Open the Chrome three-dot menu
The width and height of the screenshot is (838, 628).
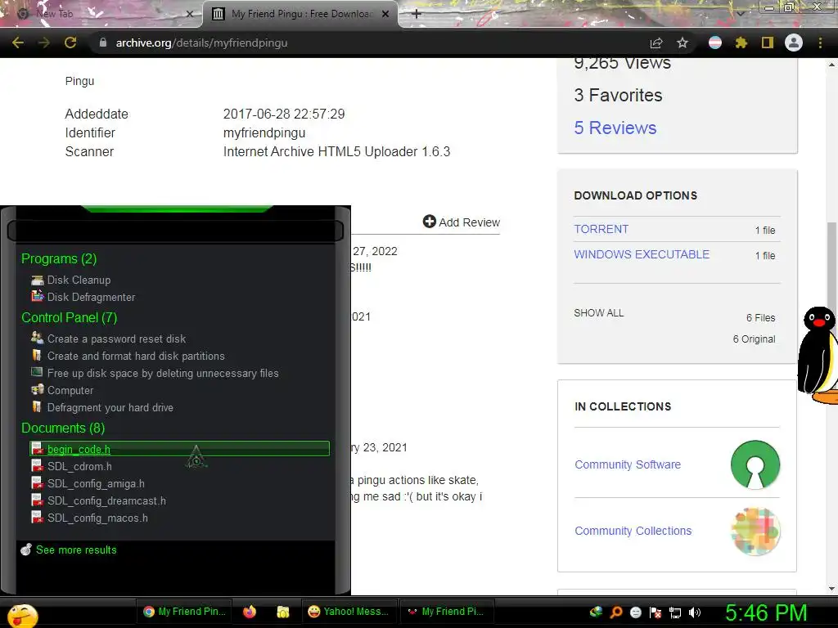[820, 43]
